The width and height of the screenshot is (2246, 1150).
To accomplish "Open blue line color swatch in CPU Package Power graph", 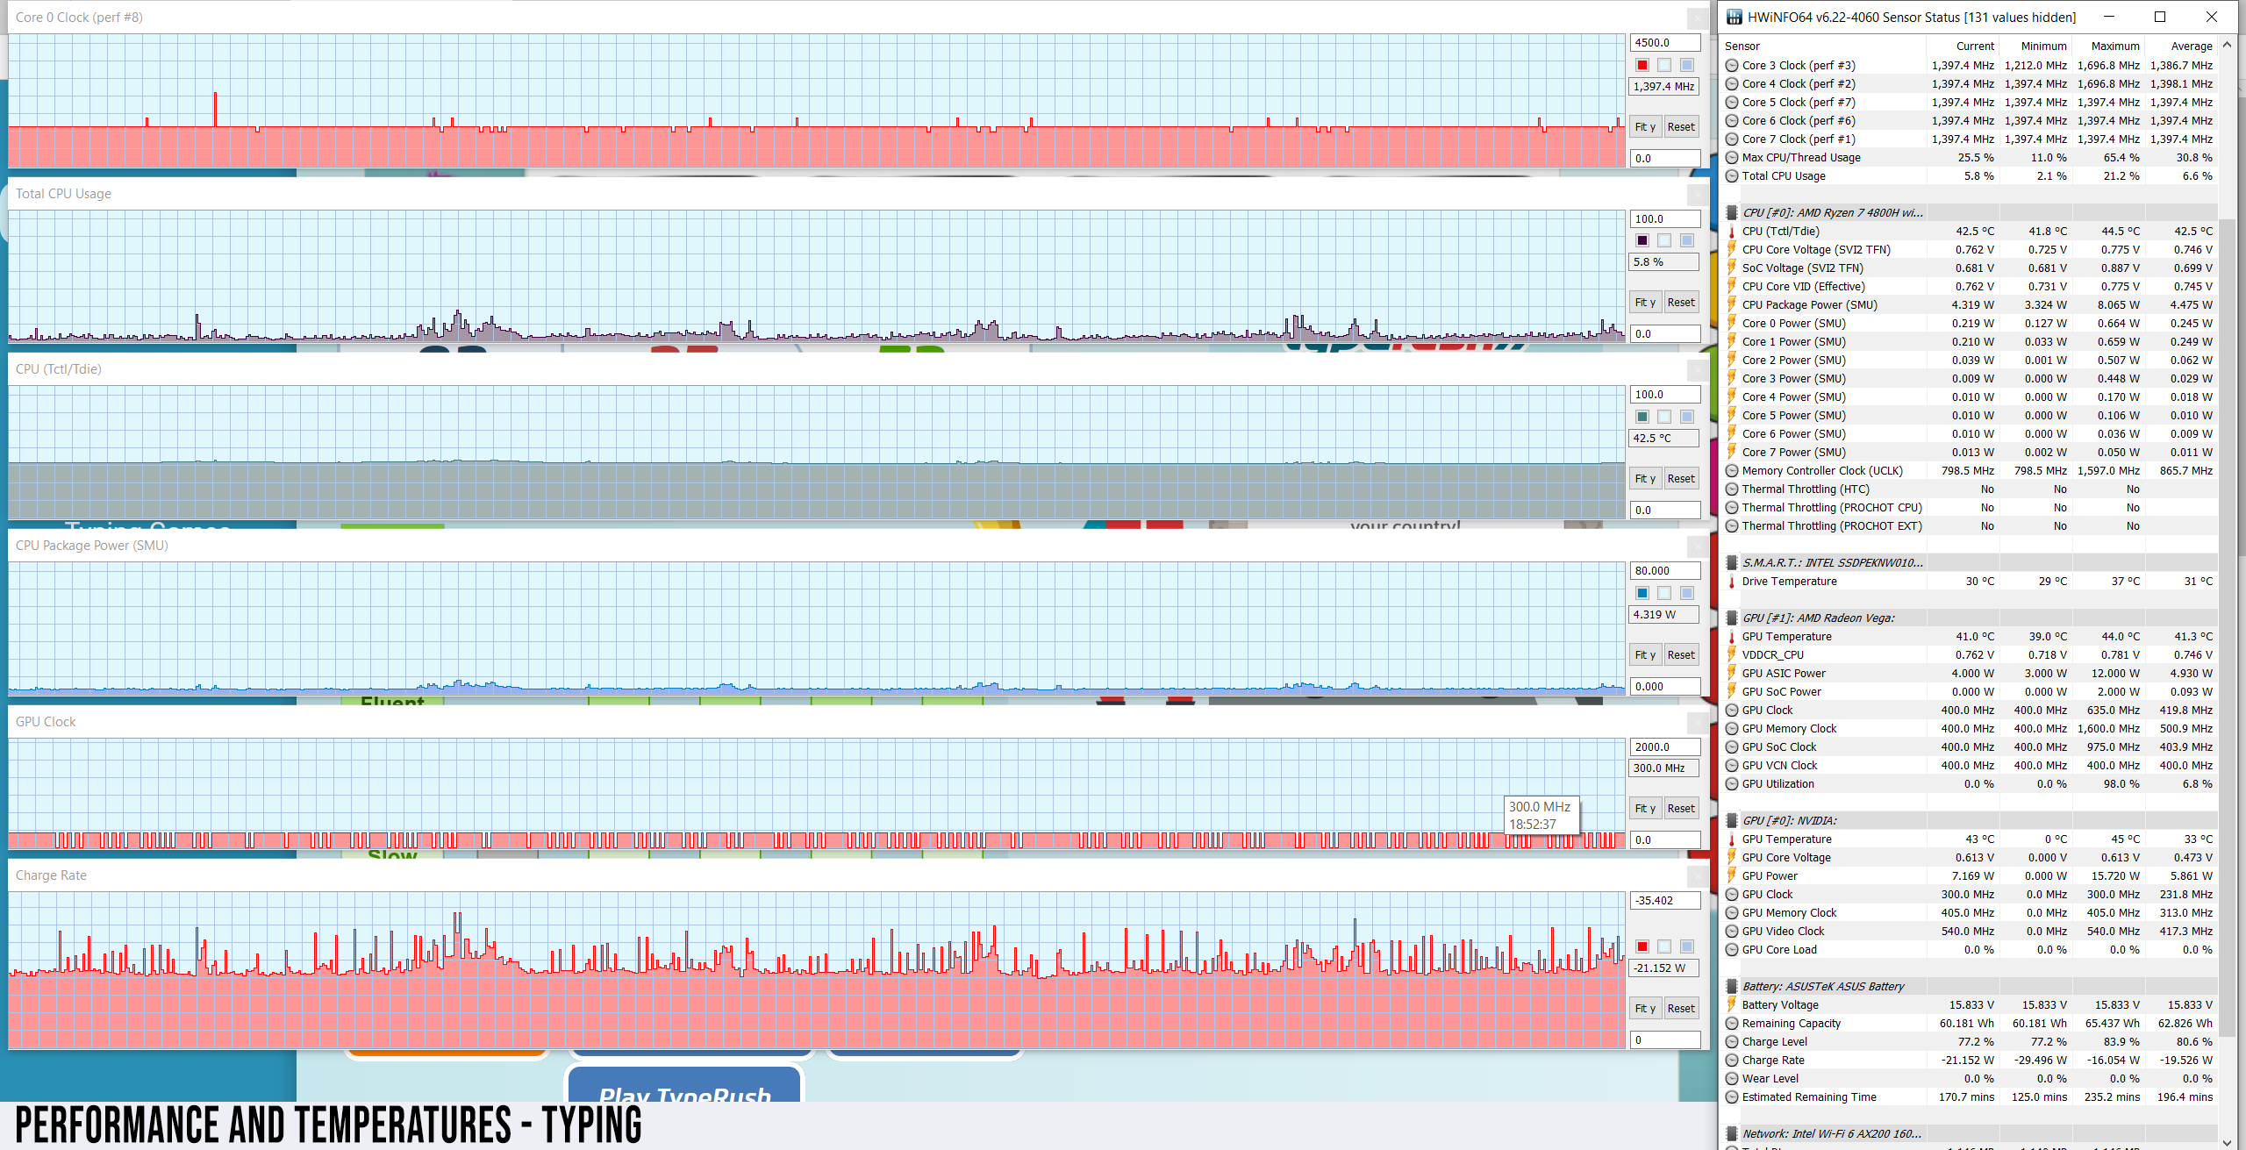I will pos(1642,593).
